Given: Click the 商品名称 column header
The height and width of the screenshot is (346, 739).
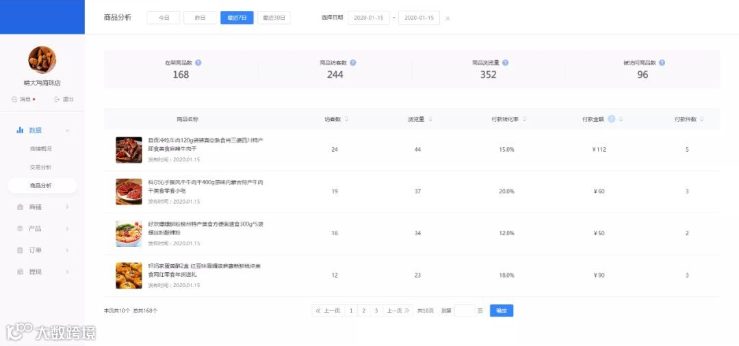Looking at the screenshot, I should [187, 119].
